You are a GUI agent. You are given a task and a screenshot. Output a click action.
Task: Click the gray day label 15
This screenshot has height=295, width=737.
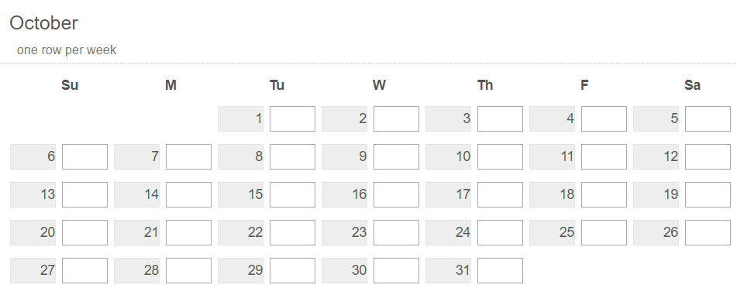pyautogui.click(x=241, y=195)
